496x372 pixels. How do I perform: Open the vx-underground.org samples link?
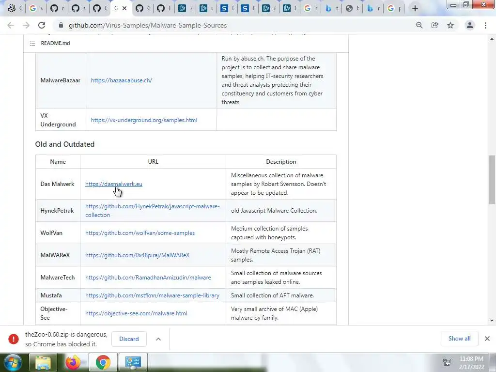click(144, 120)
